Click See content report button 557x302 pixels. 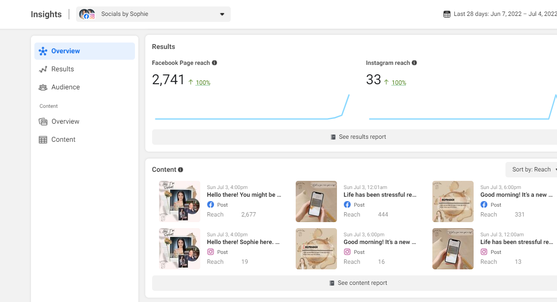358,283
